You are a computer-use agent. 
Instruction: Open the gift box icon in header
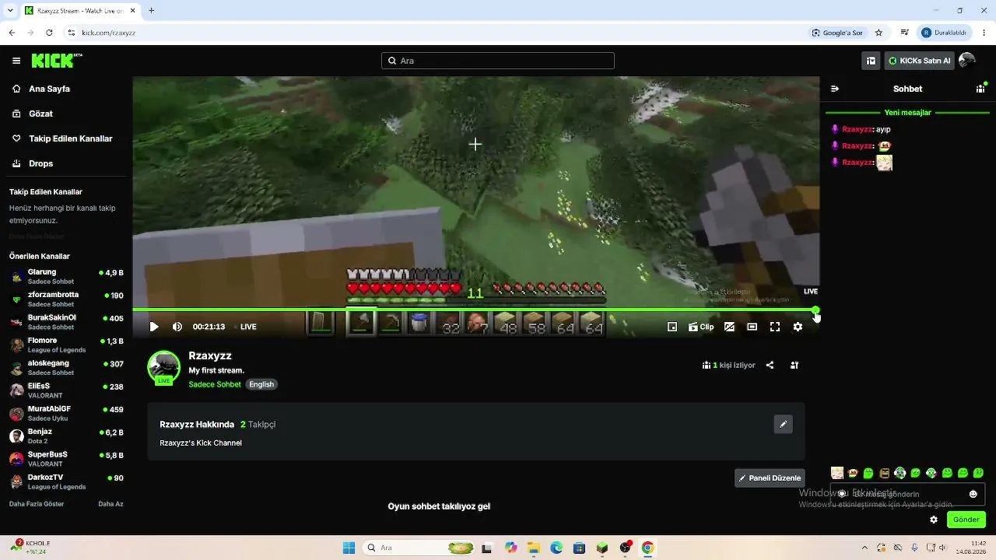coord(871,61)
